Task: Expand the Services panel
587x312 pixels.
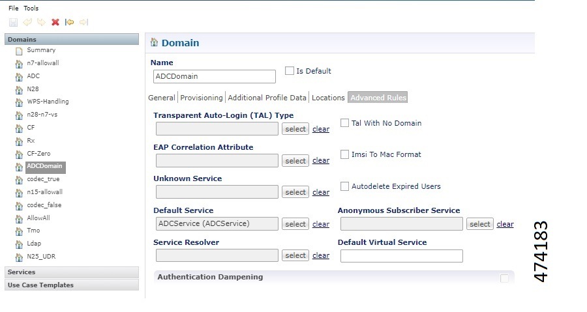Action: (72, 272)
